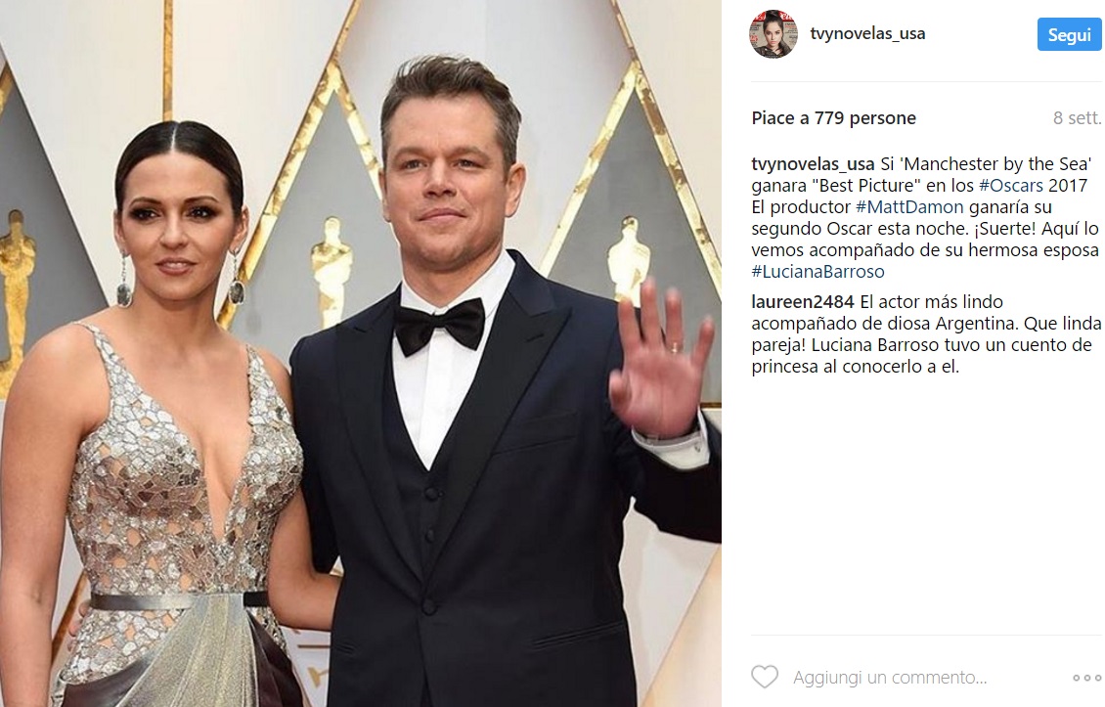The height and width of the screenshot is (707, 1105).
Task: Open laureen2484 commenter profile
Action: tap(803, 302)
